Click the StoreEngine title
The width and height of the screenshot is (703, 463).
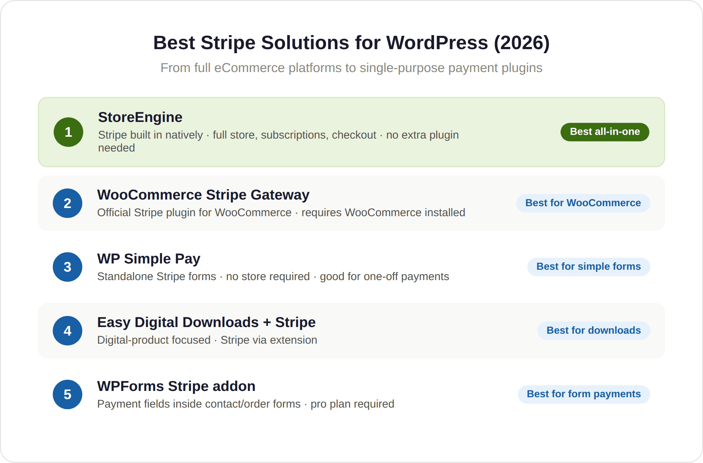pos(140,117)
